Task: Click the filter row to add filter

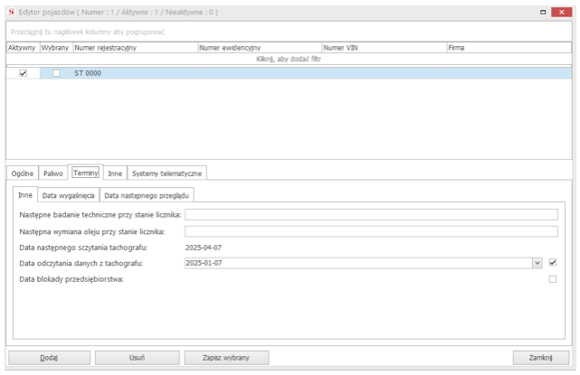Action: click(x=290, y=59)
